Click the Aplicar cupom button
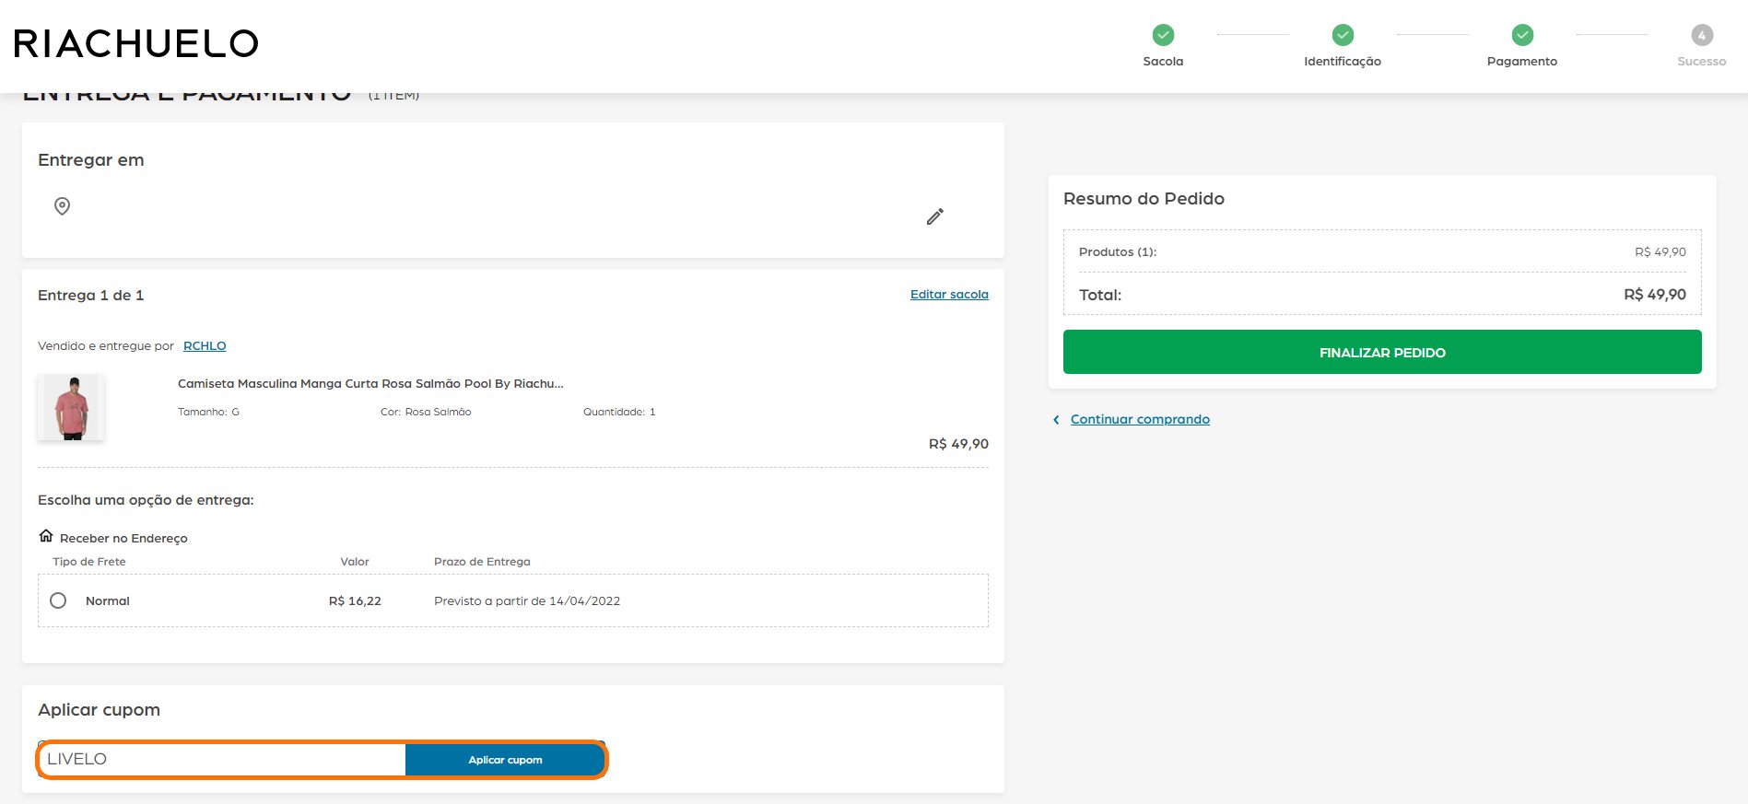 pos(505,760)
